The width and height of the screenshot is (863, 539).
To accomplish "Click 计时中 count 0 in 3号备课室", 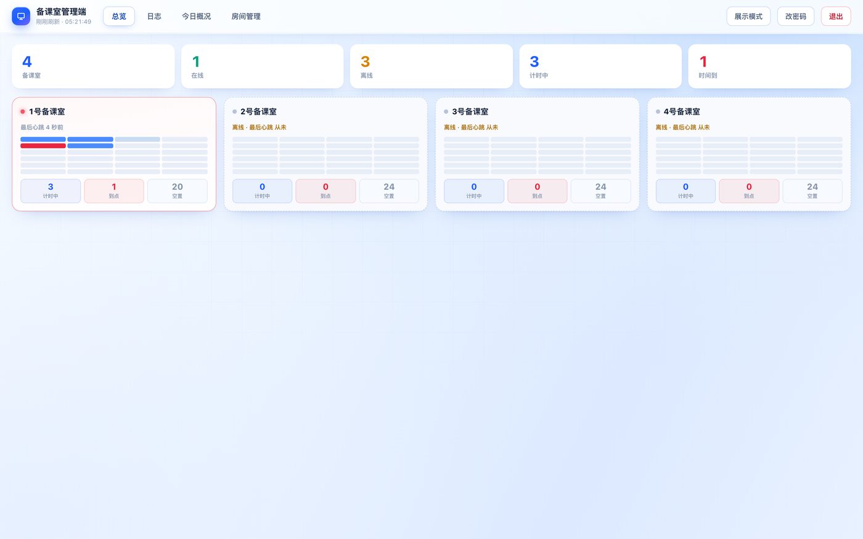I will [x=474, y=191].
